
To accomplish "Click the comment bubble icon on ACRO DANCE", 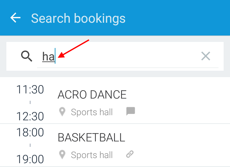I will click(131, 111).
